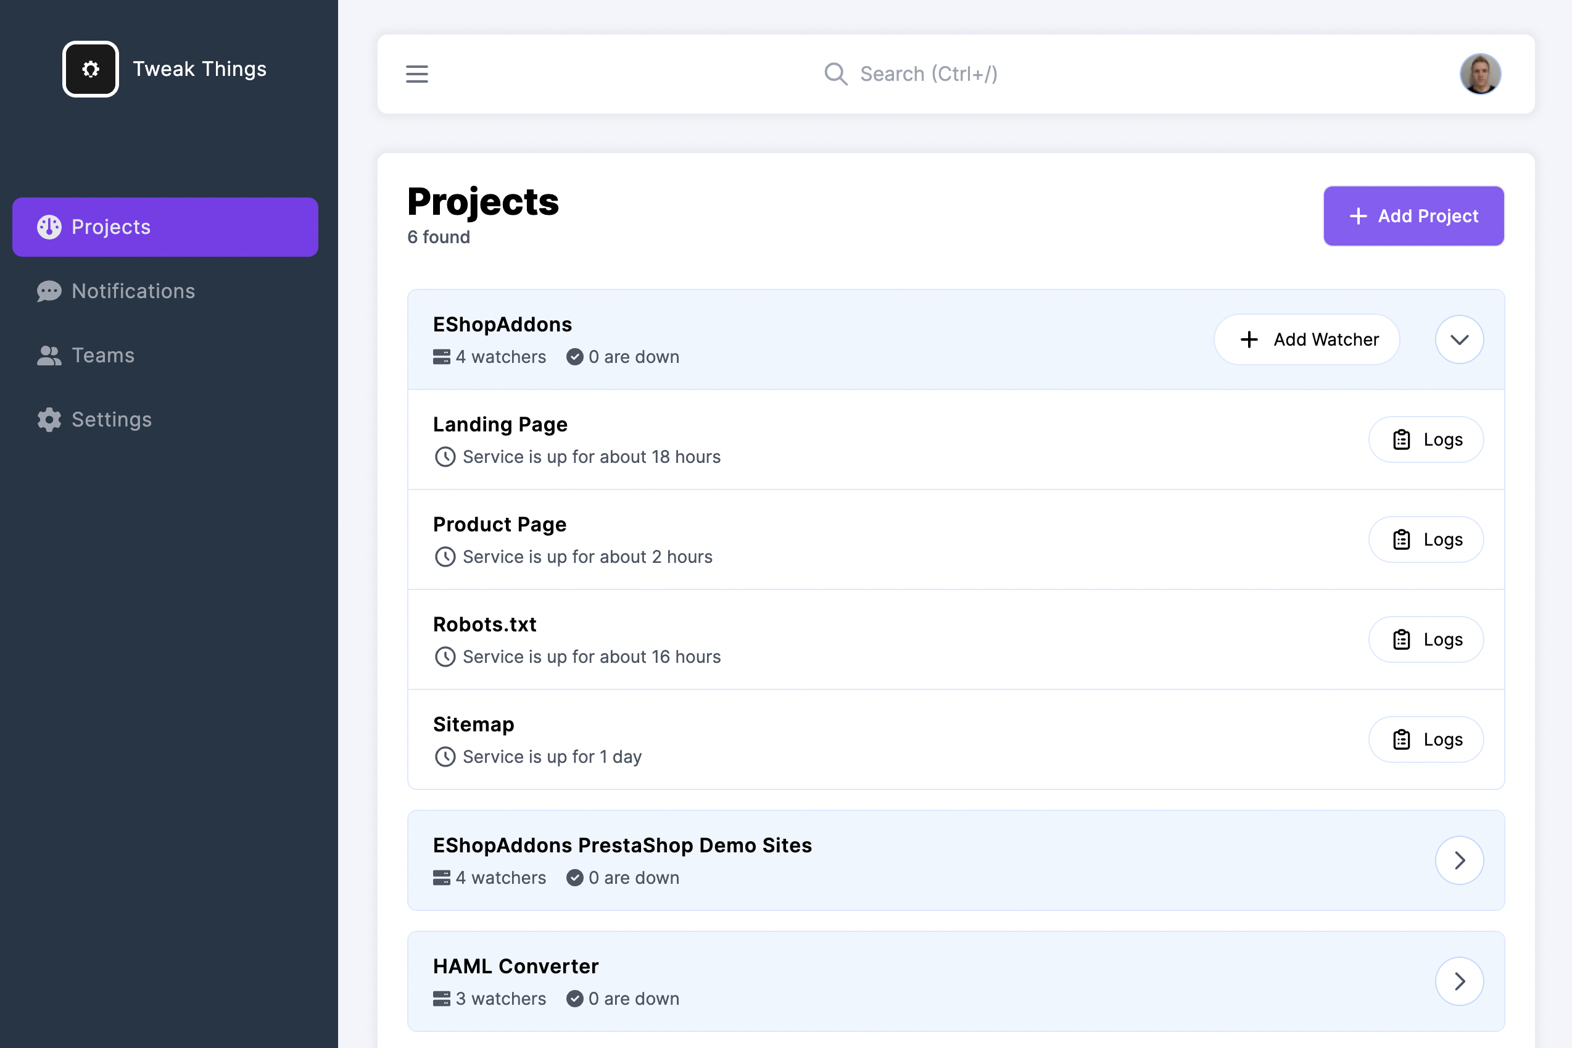The height and width of the screenshot is (1048, 1572).
Task: View Logs for Robots.txt watcher
Action: (1426, 639)
